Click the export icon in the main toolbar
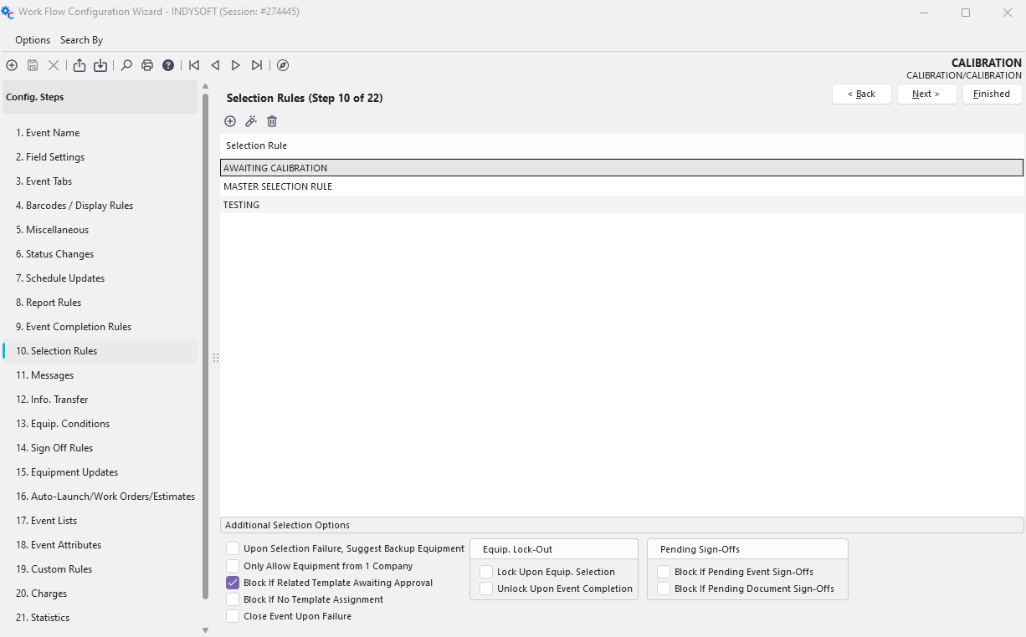Viewport: 1026px width, 637px height. [80, 65]
